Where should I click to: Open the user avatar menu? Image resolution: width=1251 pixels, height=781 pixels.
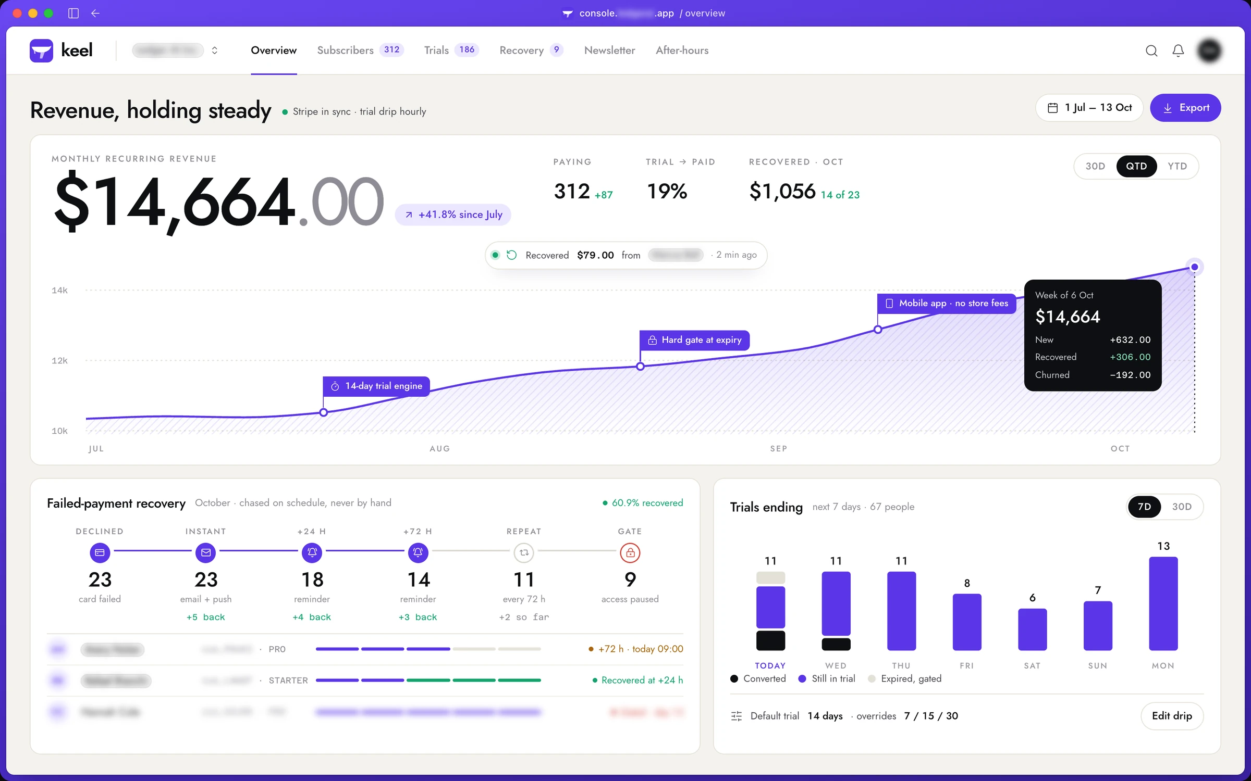[x=1209, y=51]
